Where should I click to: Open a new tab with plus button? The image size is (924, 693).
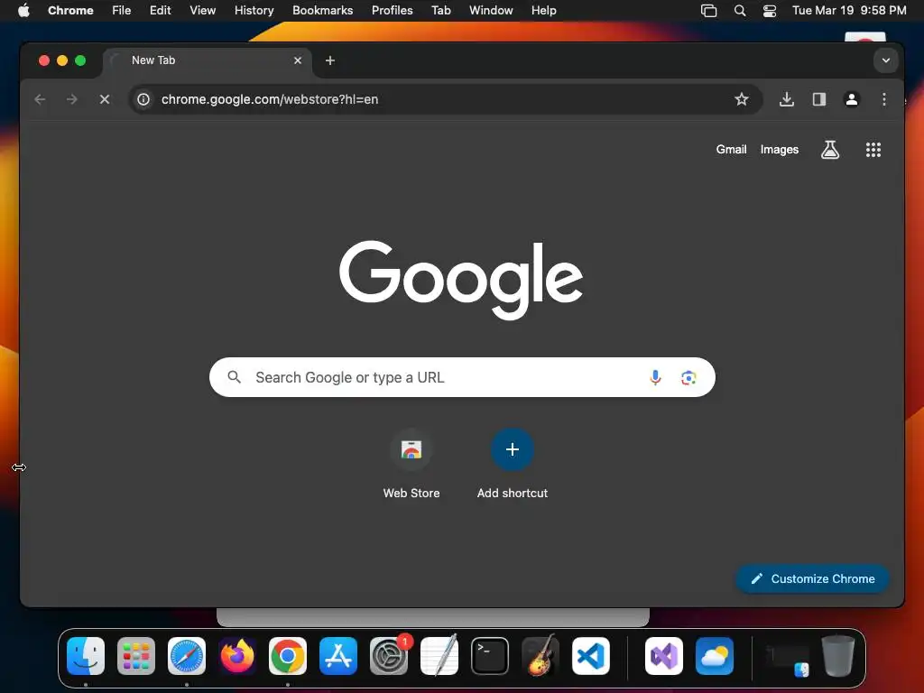[330, 60]
